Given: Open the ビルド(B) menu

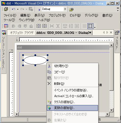Looking at the screenshot, I should click(x=75, y=15).
